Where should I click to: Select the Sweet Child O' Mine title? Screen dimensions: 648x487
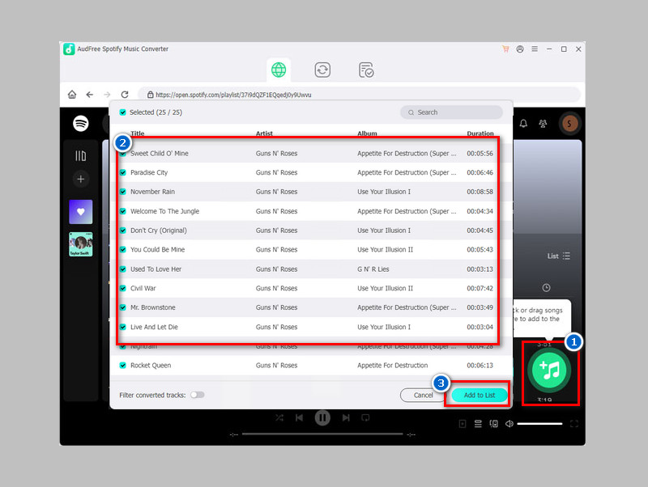click(160, 153)
